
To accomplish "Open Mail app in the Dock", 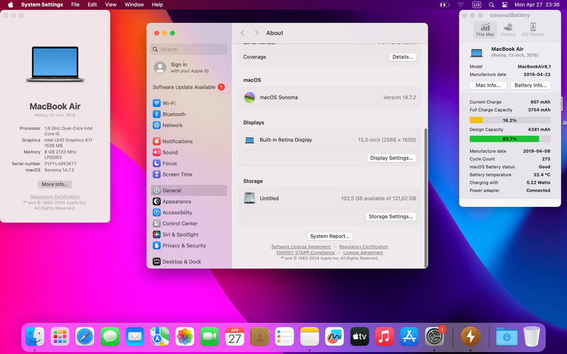I will click(134, 336).
